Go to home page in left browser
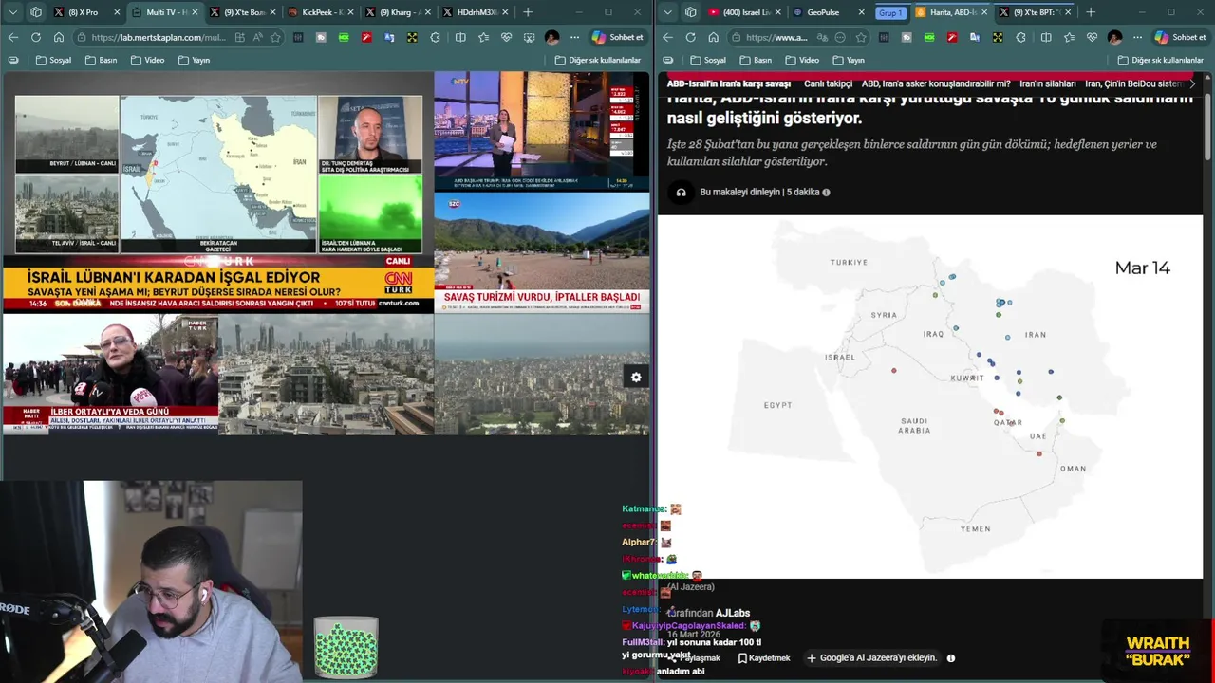Image resolution: width=1215 pixels, height=683 pixels. 59,37
